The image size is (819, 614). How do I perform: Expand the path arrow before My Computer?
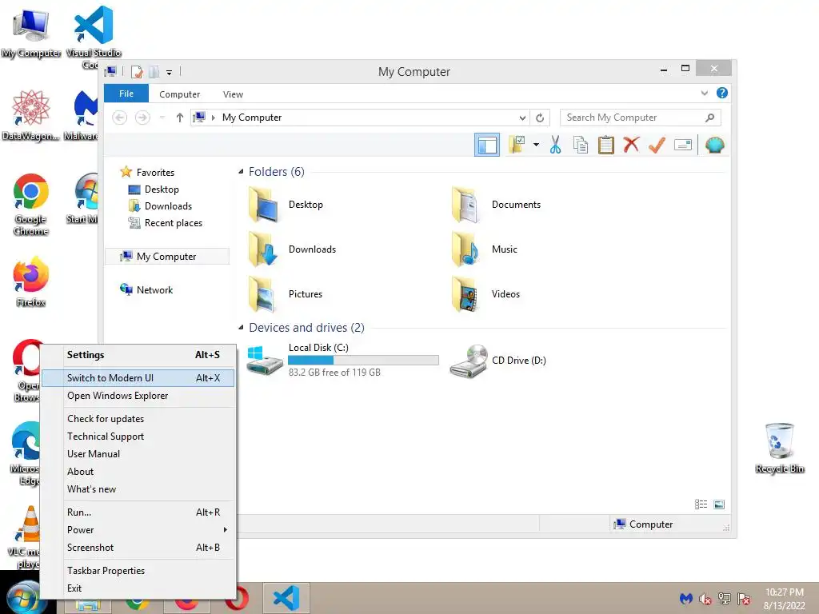pos(213,118)
